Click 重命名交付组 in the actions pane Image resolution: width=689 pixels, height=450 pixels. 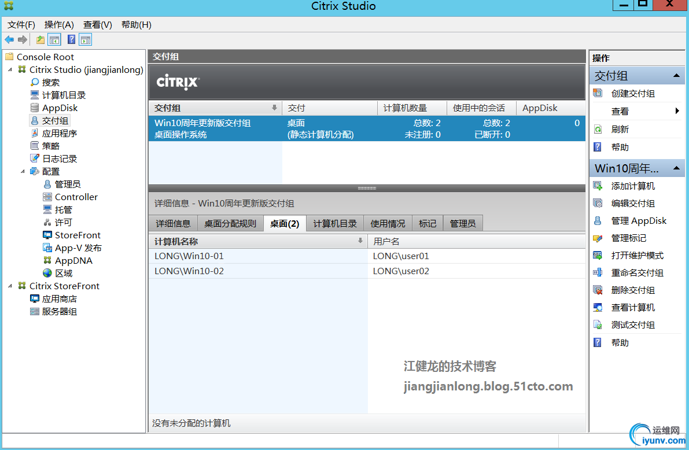637,273
